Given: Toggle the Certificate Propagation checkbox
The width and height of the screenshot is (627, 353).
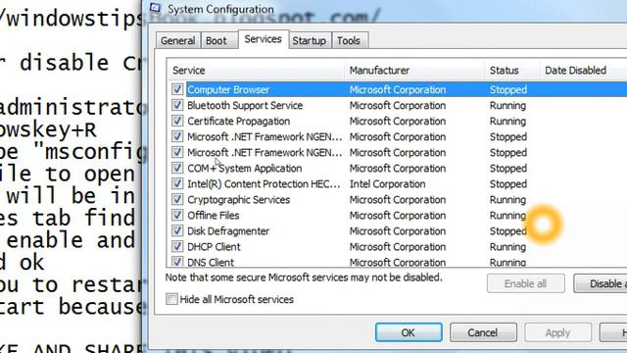Looking at the screenshot, I should 177,121.
